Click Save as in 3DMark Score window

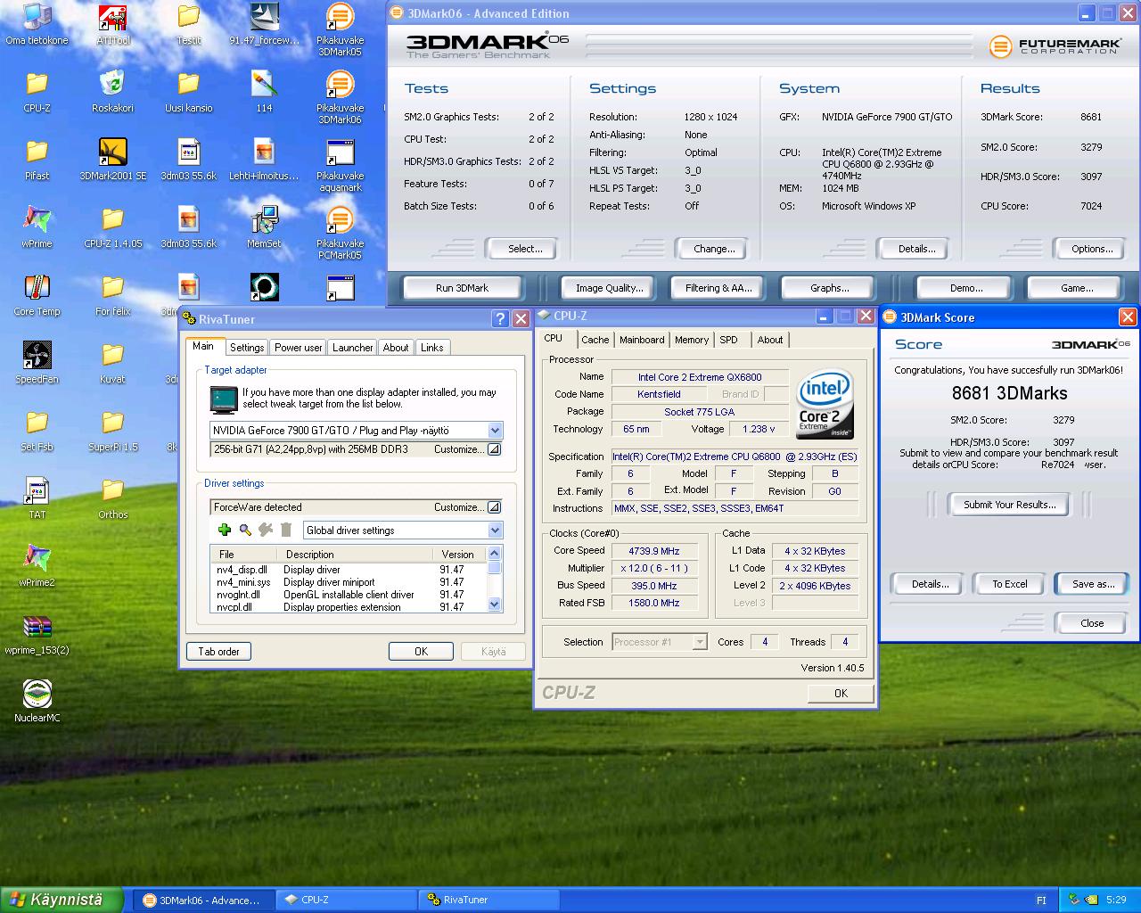tap(1092, 584)
